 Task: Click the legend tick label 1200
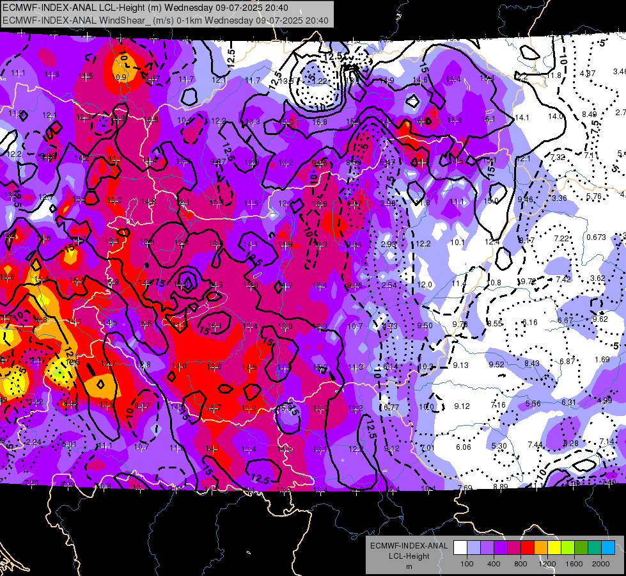coord(547,564)
